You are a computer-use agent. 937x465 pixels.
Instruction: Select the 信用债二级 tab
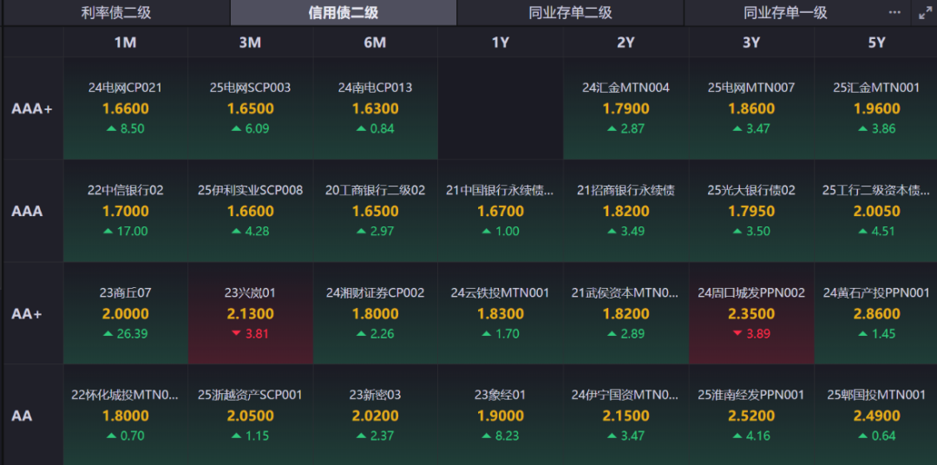pyautogui.click(x=343, y=12)
